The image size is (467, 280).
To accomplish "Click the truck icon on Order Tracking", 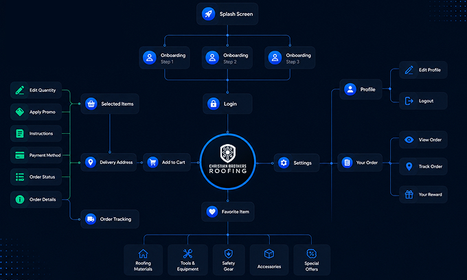I will coord(91,219).
